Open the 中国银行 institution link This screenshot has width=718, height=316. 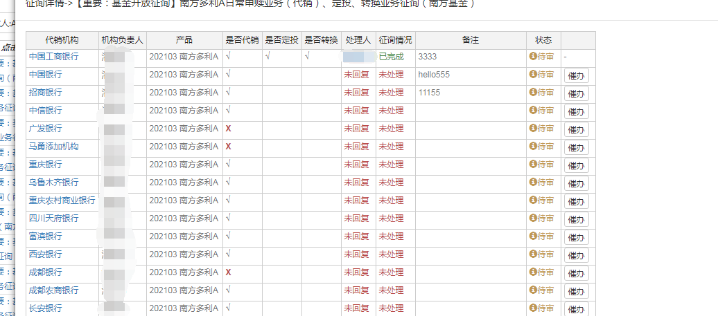click(45, 75)
